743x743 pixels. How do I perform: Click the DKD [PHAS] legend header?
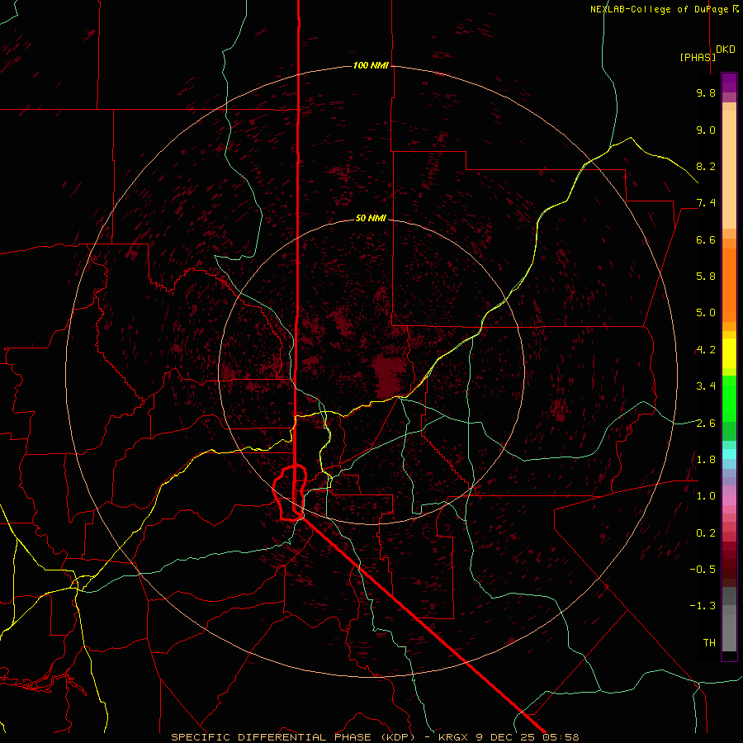pos(707,54)
